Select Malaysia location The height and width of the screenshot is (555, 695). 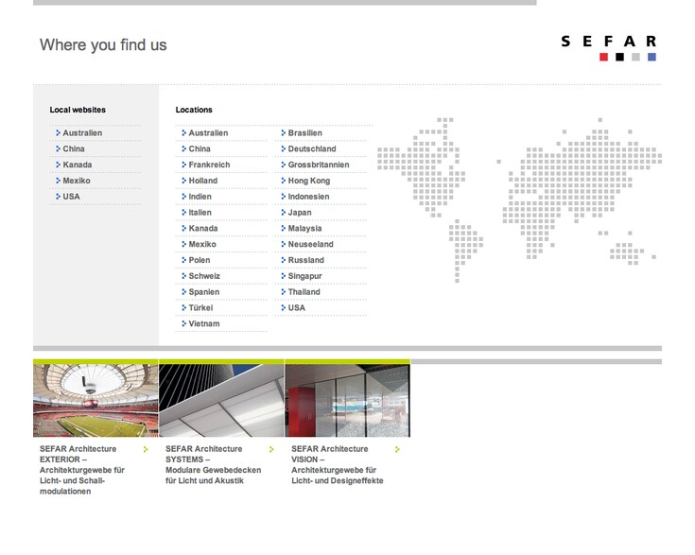pyautogui.click(x=304, y=229)
